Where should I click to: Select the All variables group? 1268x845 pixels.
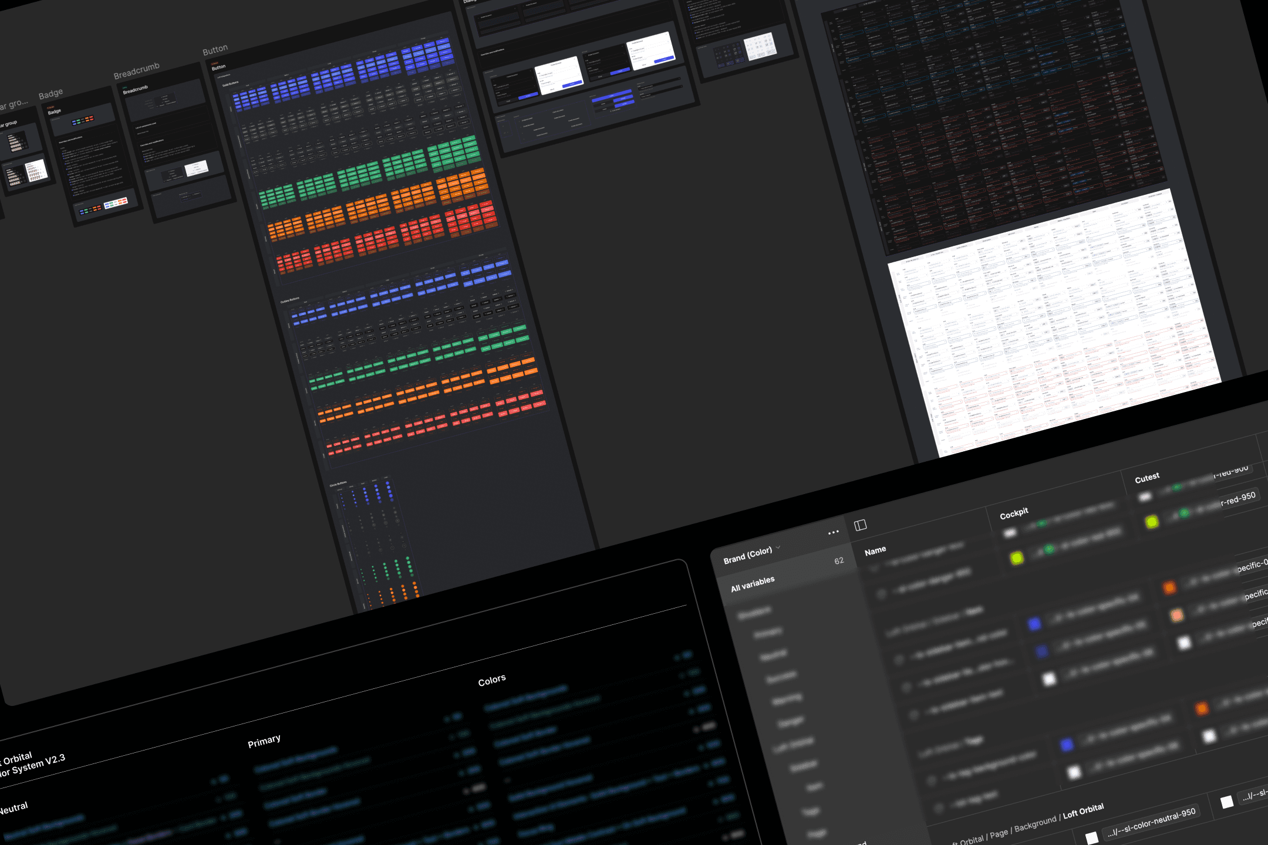tap(753, 584)
